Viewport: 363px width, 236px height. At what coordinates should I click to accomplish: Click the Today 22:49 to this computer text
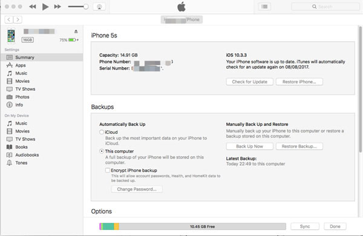point(255,164)
